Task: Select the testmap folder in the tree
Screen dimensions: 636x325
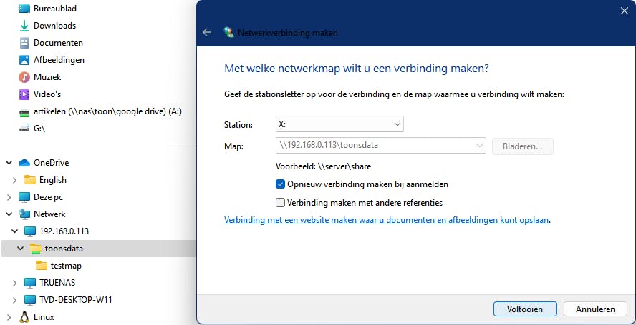Action: [x=66, y=266]
